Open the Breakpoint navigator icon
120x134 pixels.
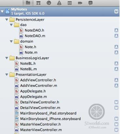coord(80,3)
